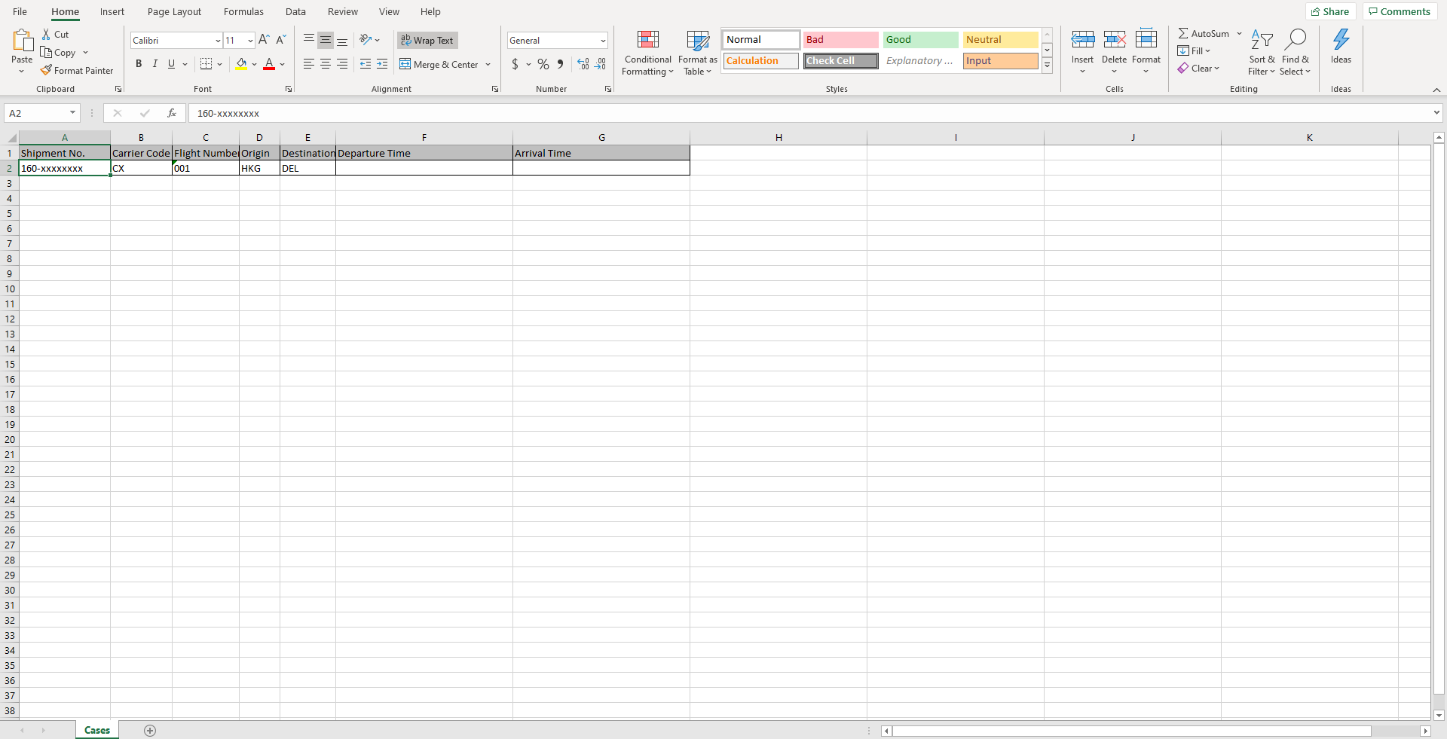
Task: Click the Insert Function fx icon
Action: 172,113
